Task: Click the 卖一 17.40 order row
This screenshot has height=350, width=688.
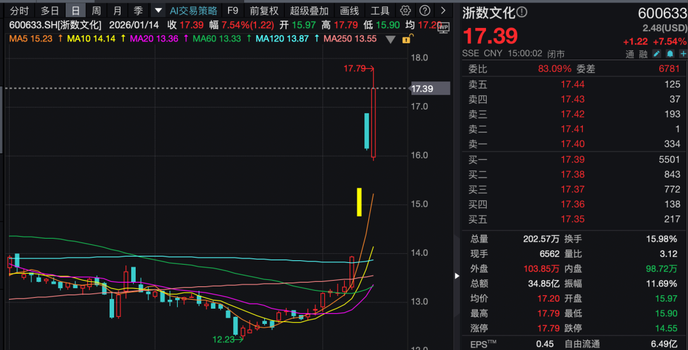Action: (x=575, y=144)
